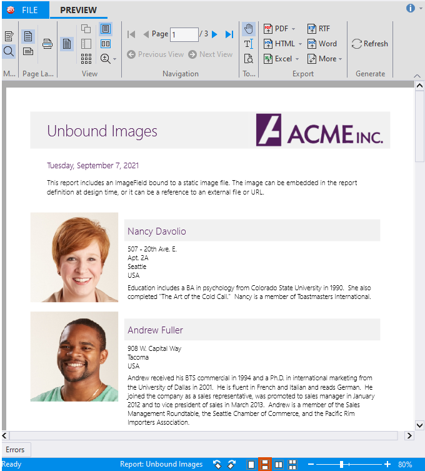425x471 pixels.
Task: Toggle single page view in status bar
Action: [251, 465]
